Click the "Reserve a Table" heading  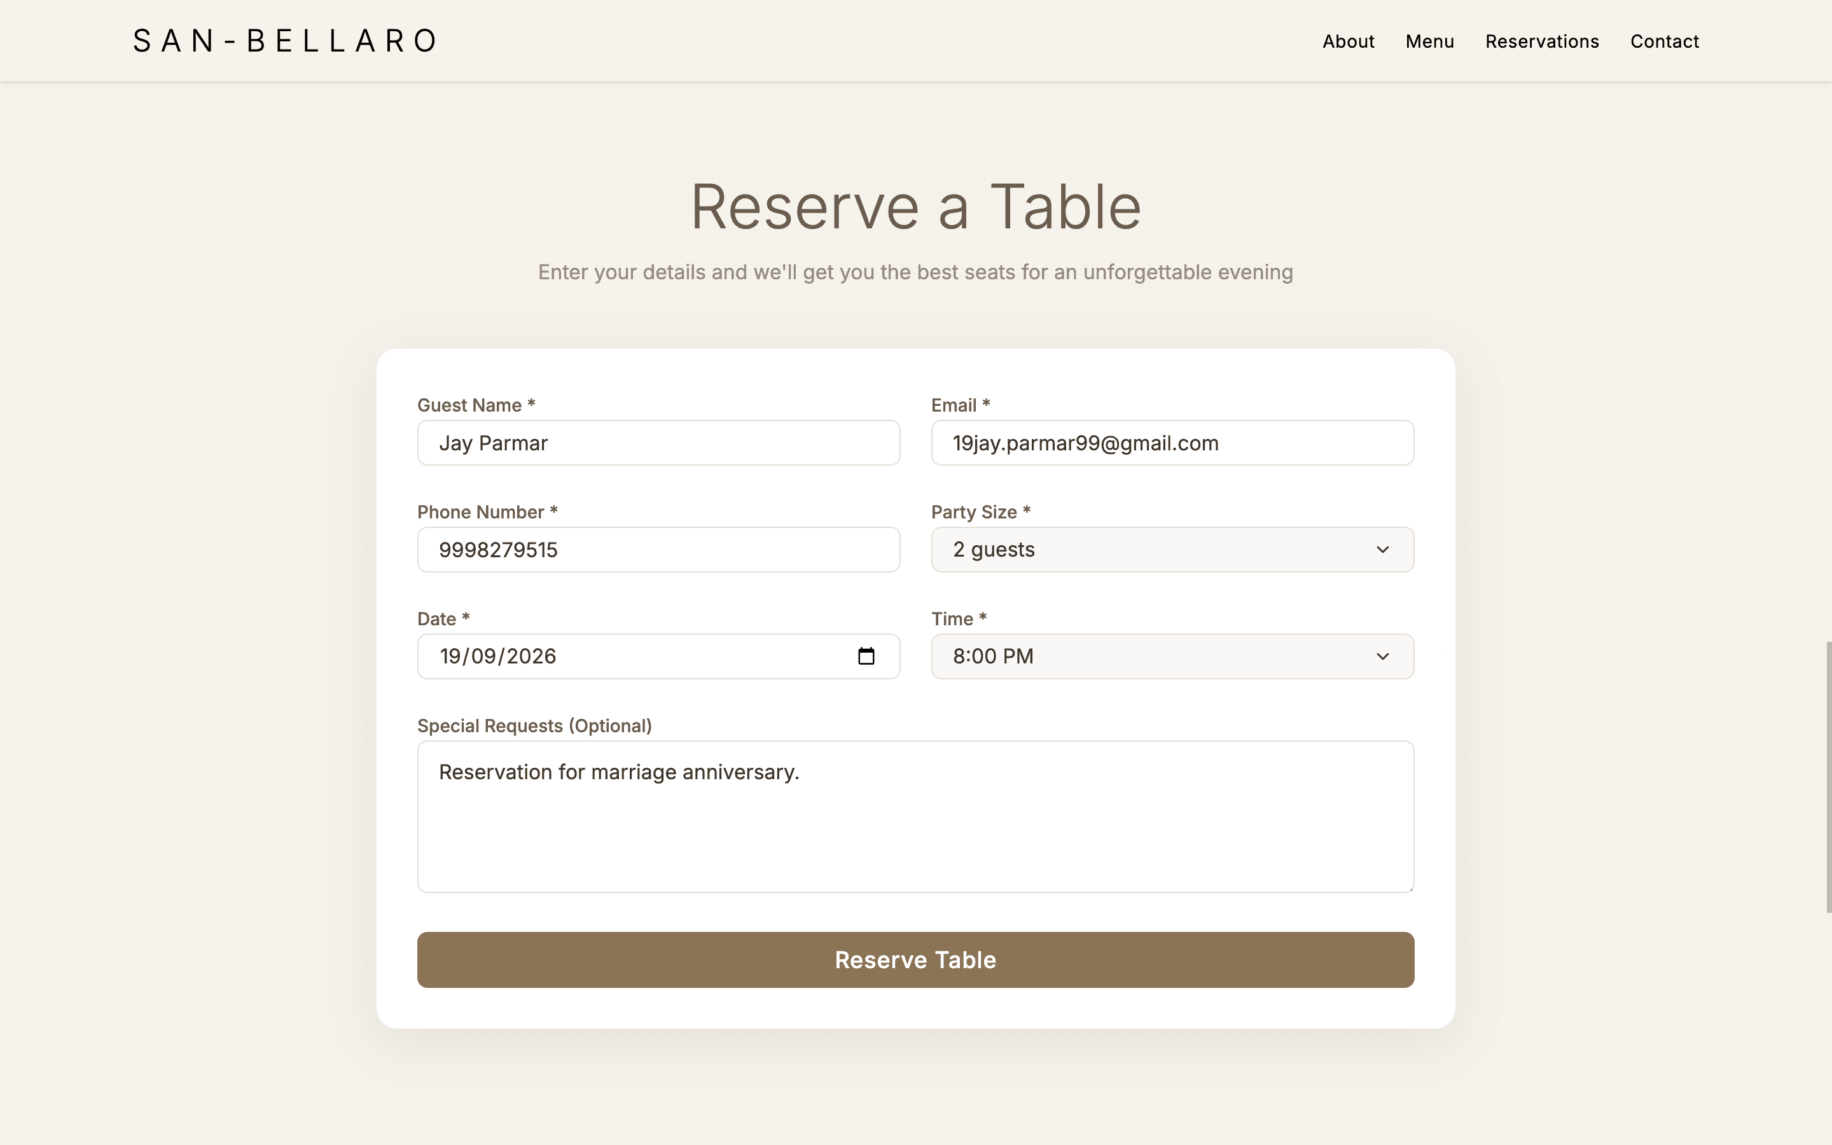coord(915,207)
